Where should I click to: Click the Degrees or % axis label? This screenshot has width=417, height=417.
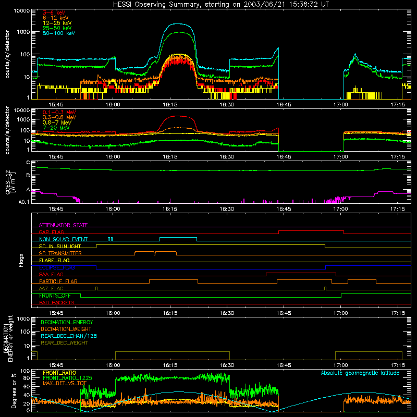14,390
